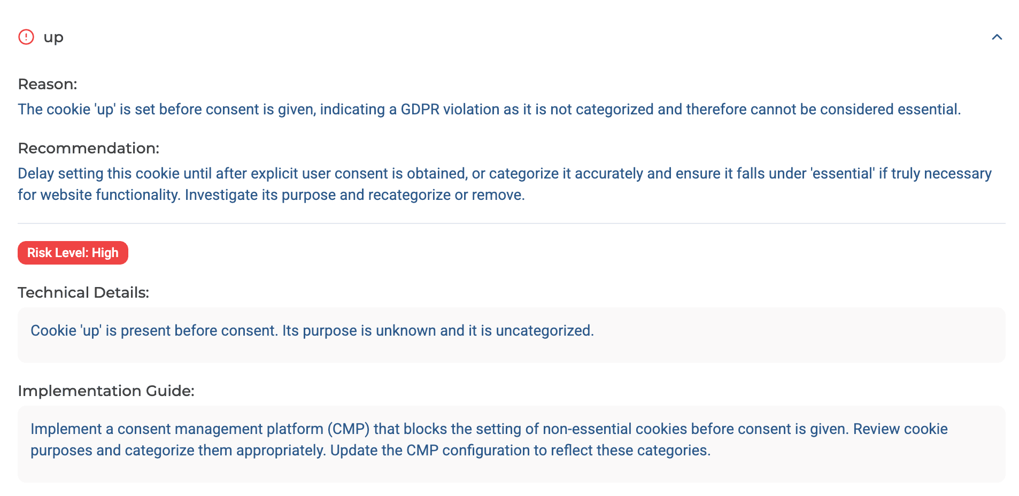Click empty space below Technical Details text
The width and height of the screenshot is (1019, 496).
click(x=512, y=351)
